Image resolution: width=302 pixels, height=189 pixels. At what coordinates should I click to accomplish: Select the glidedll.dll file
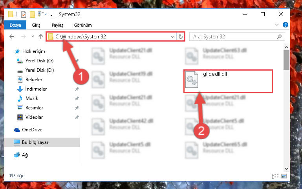click(x=228, y=81)
